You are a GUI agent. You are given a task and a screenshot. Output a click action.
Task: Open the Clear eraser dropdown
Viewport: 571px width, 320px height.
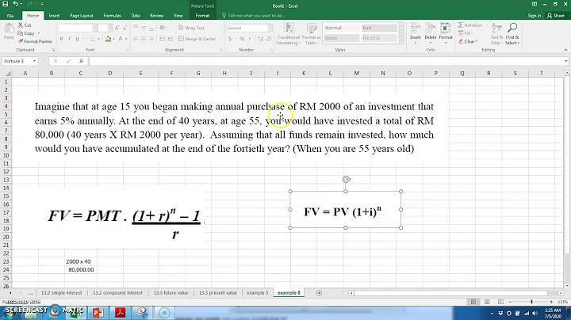tap(468, 41)
